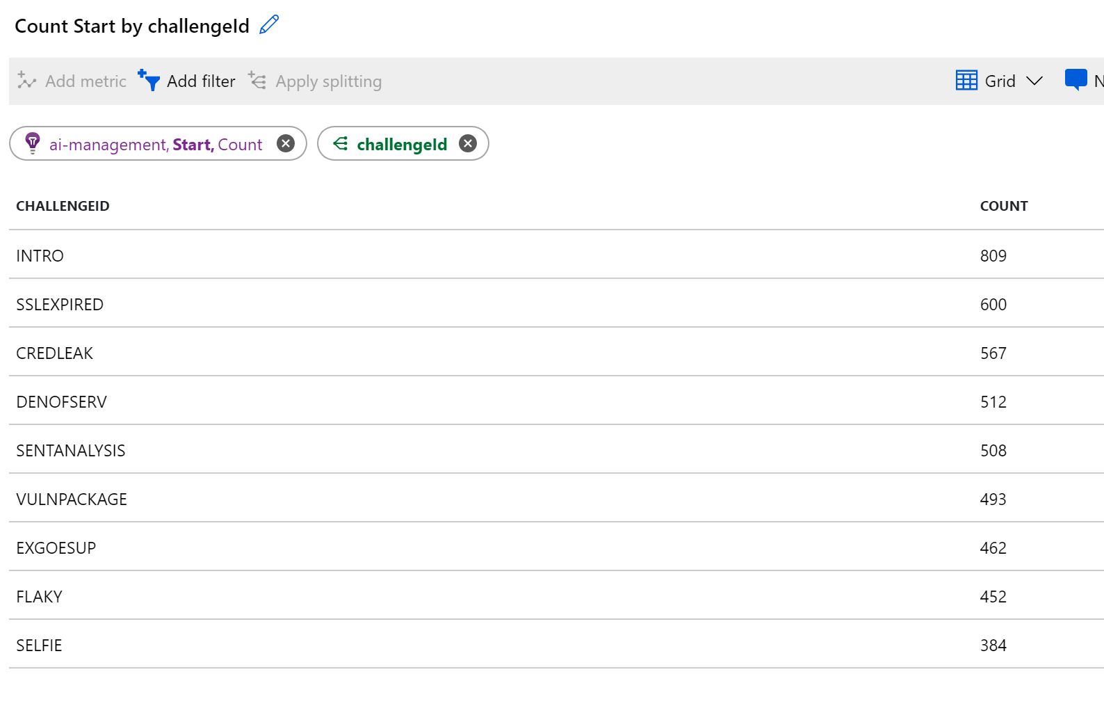This screenshot has width=1104, height=704.
Task: Click the Grid view table icon
Action: pyautogui.click(x=966, y=81)
